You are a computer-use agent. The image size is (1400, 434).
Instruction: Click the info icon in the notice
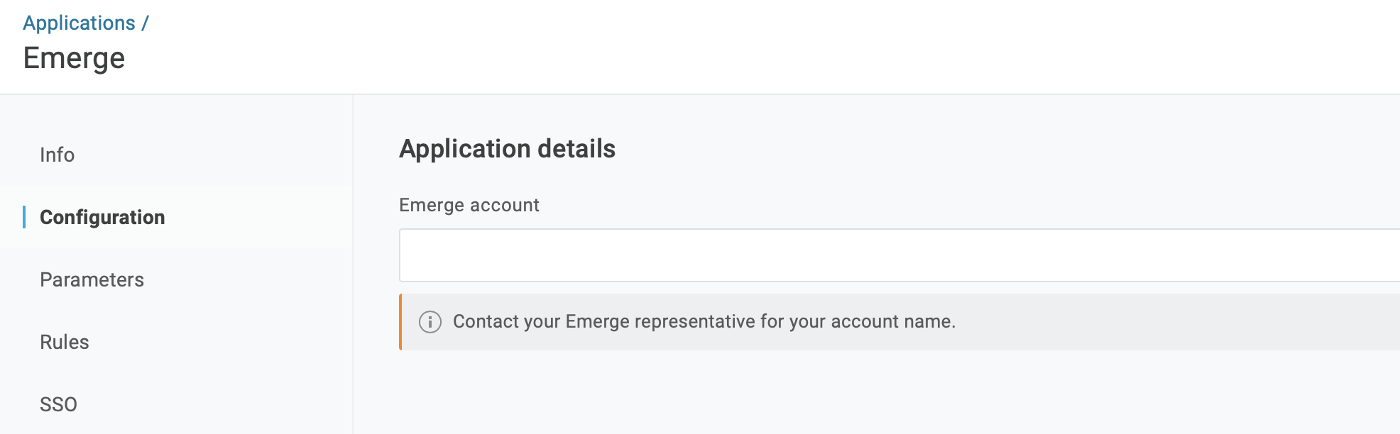coord(430,322)
